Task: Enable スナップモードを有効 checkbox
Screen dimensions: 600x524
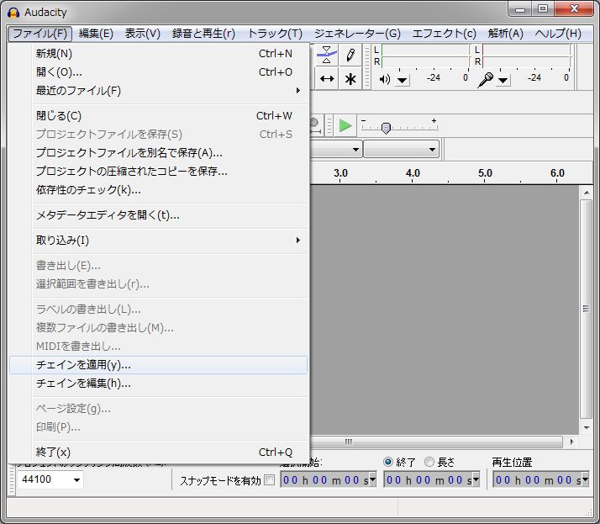Action: pyautogui.click(x=270, y=479)
